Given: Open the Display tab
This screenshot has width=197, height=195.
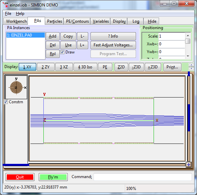Looking at the screenshot, I should 119,21.
